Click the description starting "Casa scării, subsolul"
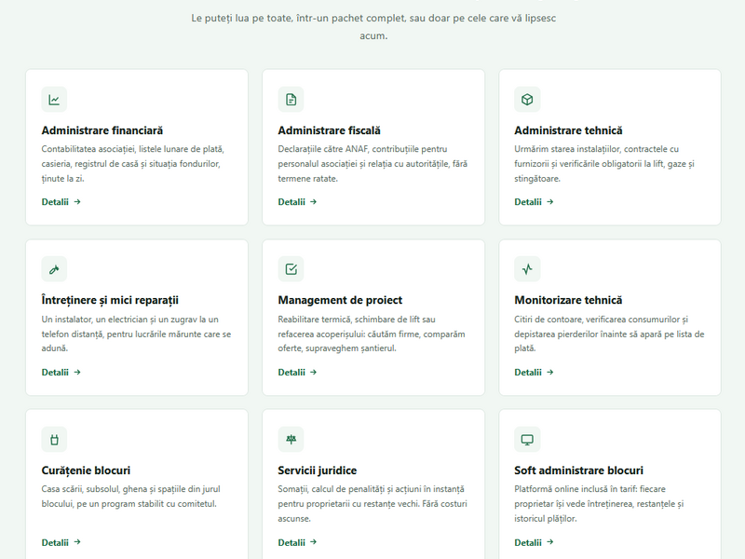Screen dimensions: 745x559 pyautogui.click(x=130, y=497)
